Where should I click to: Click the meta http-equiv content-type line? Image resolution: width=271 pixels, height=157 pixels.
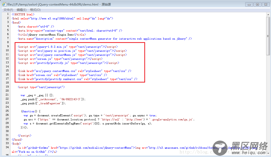point(70,31)
